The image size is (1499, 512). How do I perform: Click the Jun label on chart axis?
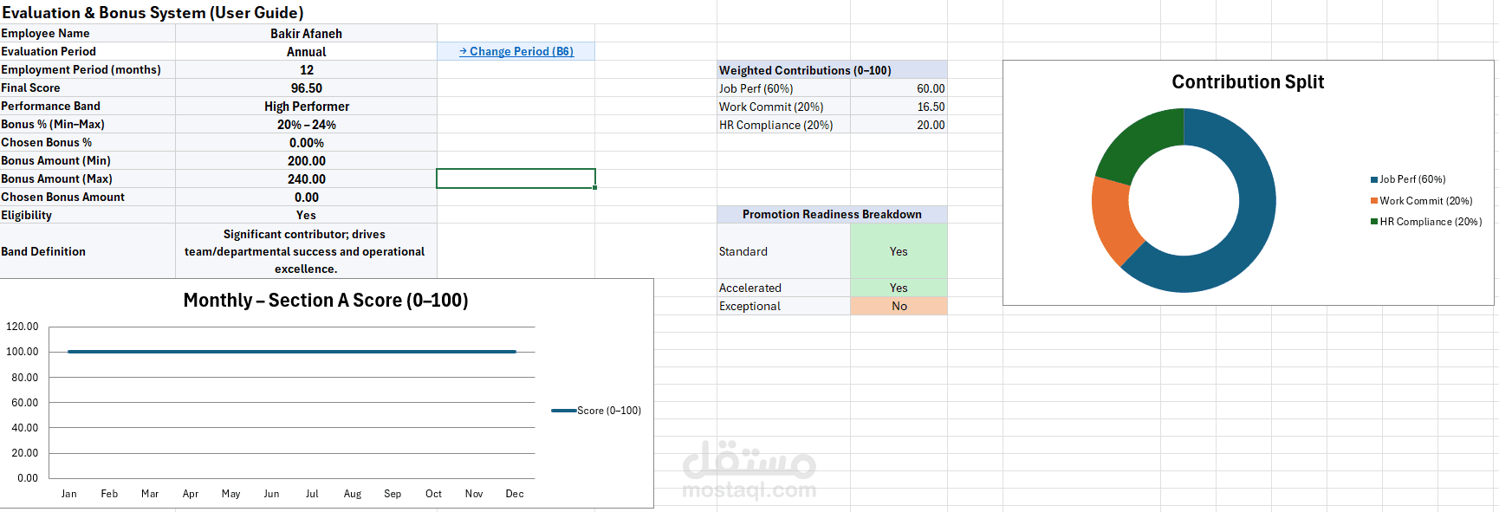tap(271, 494)
